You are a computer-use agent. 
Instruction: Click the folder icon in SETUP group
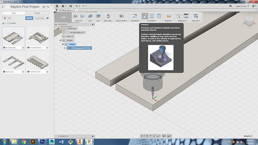point(82,16)
